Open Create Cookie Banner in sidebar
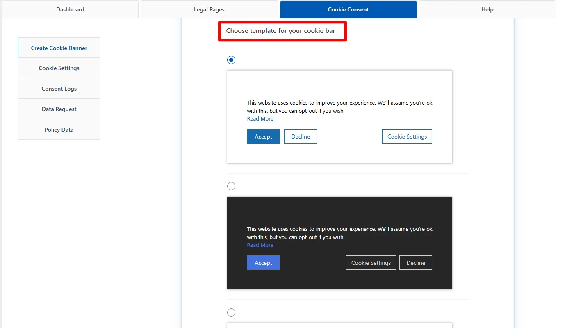This screenshot has height=328, width=574. (59, 48)
